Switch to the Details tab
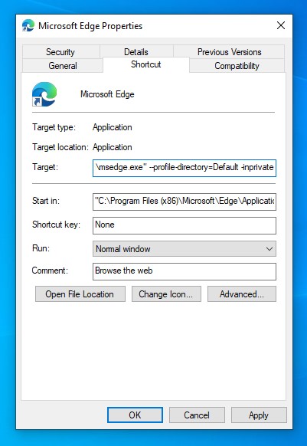307x446 pixels. pyautogui.click(x=136, y=52)
